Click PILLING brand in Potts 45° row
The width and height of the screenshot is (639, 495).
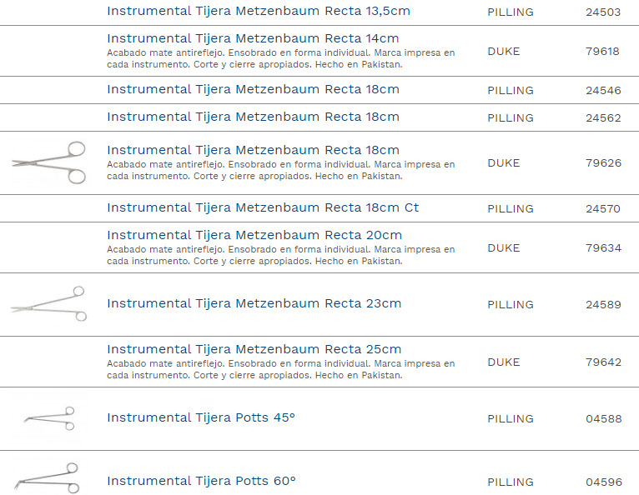[510, 419]
